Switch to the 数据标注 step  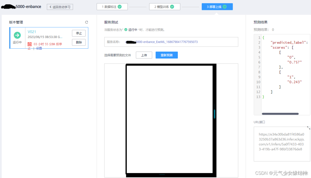112,7
